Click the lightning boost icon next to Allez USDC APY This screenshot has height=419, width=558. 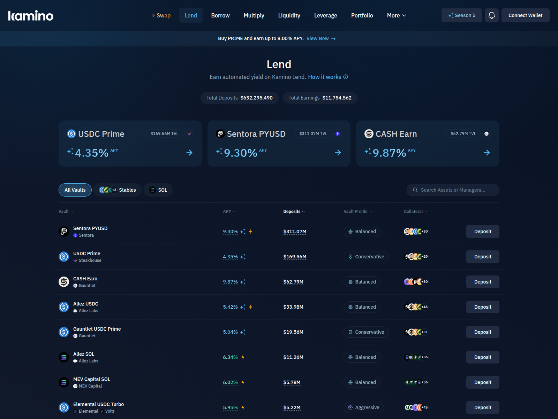(251, 307)
